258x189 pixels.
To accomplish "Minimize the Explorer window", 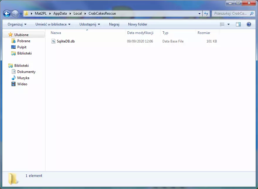I will [230, 3].
